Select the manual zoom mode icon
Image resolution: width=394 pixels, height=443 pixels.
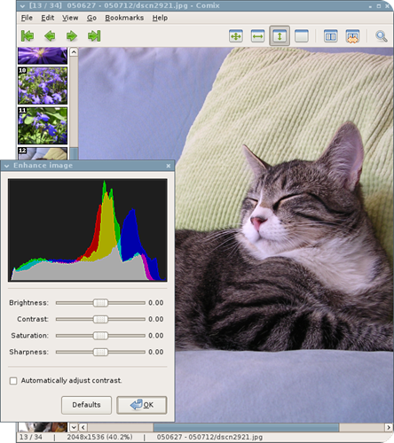[x=302, y=36]
